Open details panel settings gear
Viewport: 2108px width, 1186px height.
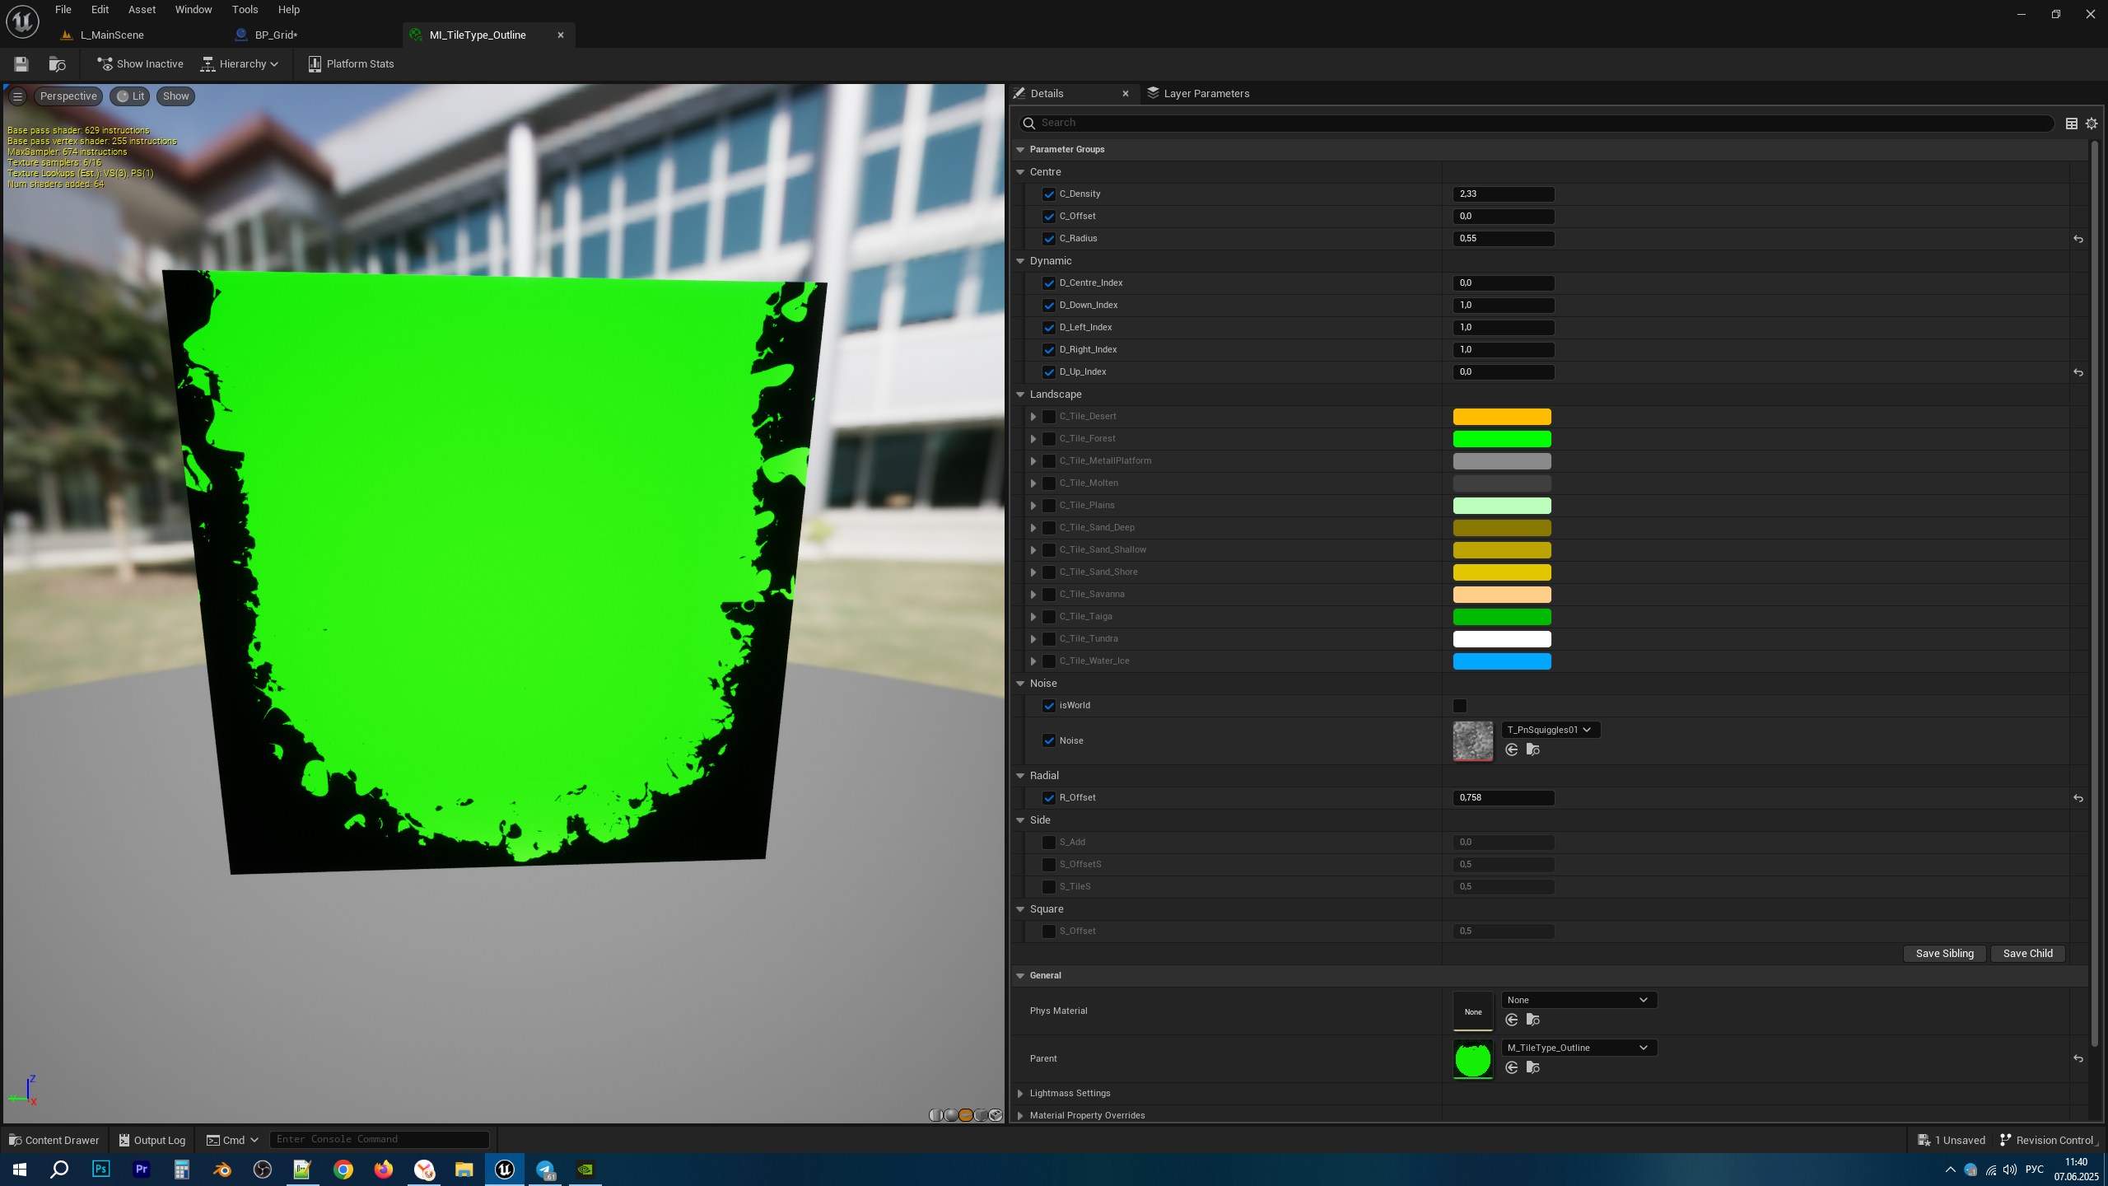[x=2092, y=124]
